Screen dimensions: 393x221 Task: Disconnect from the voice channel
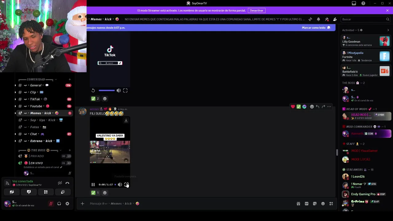(67, 183)
